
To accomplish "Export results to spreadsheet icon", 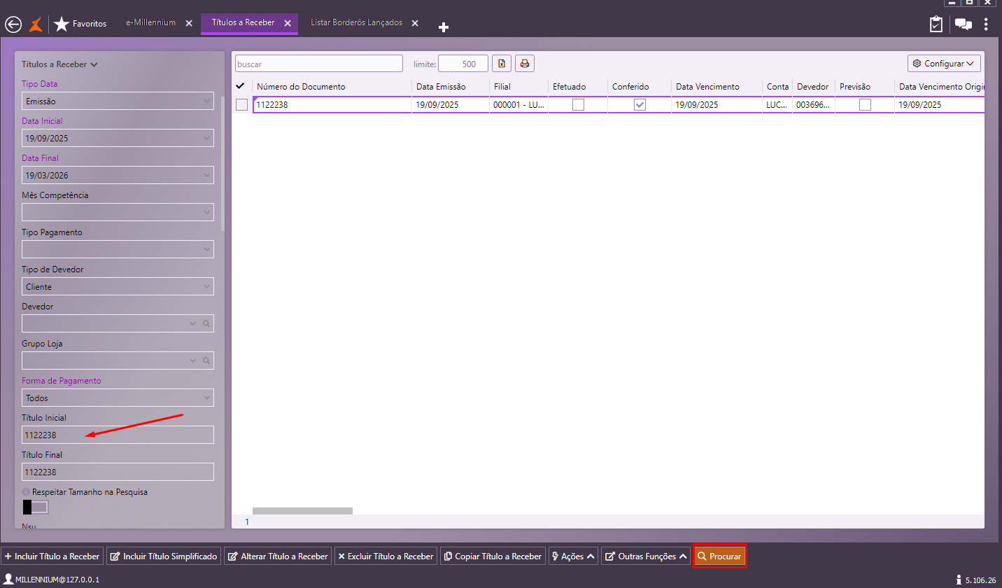I will (502, 64).
